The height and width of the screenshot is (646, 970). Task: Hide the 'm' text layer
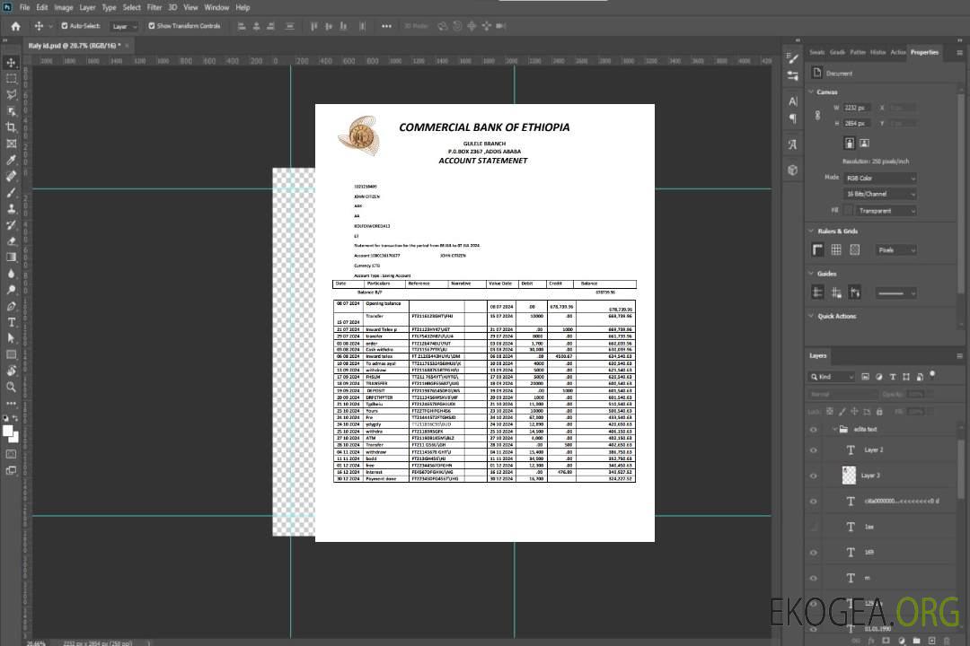814,578
